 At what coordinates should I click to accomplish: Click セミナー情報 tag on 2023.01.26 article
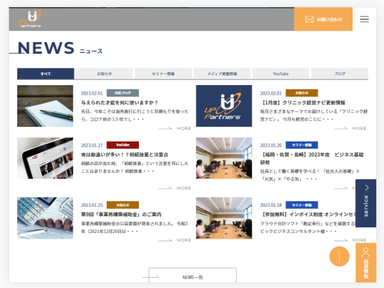[301, 145]
